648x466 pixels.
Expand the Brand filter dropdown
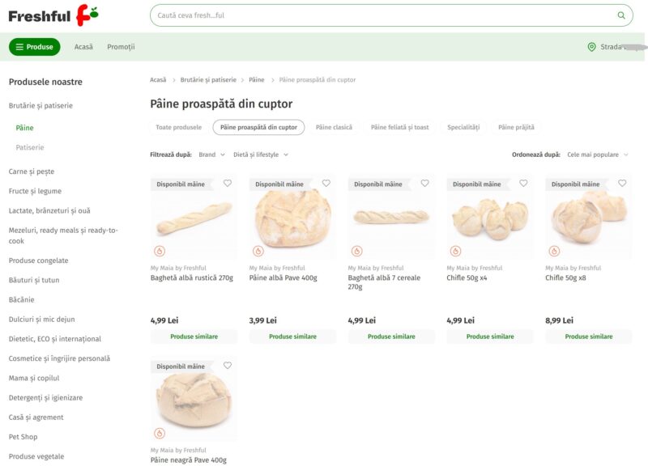click(211, 155)
